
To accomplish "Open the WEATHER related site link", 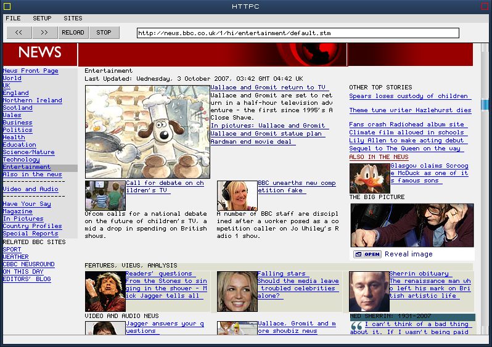I will (x=15, y=257).
